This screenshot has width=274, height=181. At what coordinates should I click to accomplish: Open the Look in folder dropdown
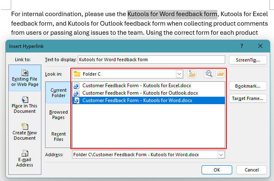[179, 74]
